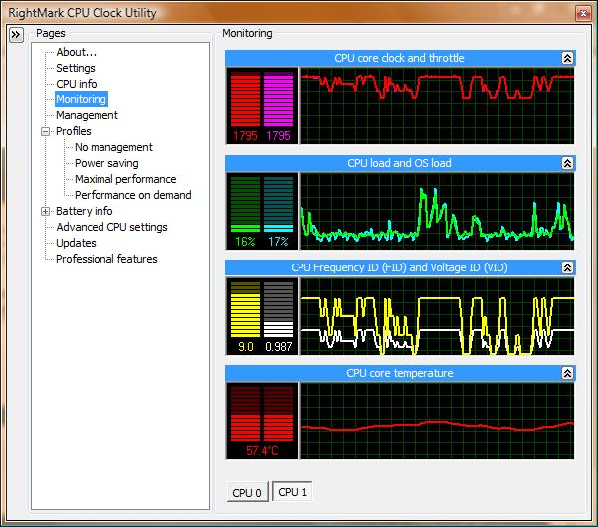
Task: Click the CPU load and OS load header
Action: [x=399, y=163]
